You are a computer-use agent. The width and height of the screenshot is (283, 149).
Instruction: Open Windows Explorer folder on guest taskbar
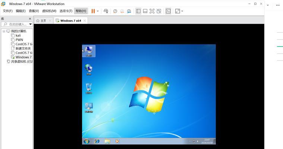click(x=107, y=141)
